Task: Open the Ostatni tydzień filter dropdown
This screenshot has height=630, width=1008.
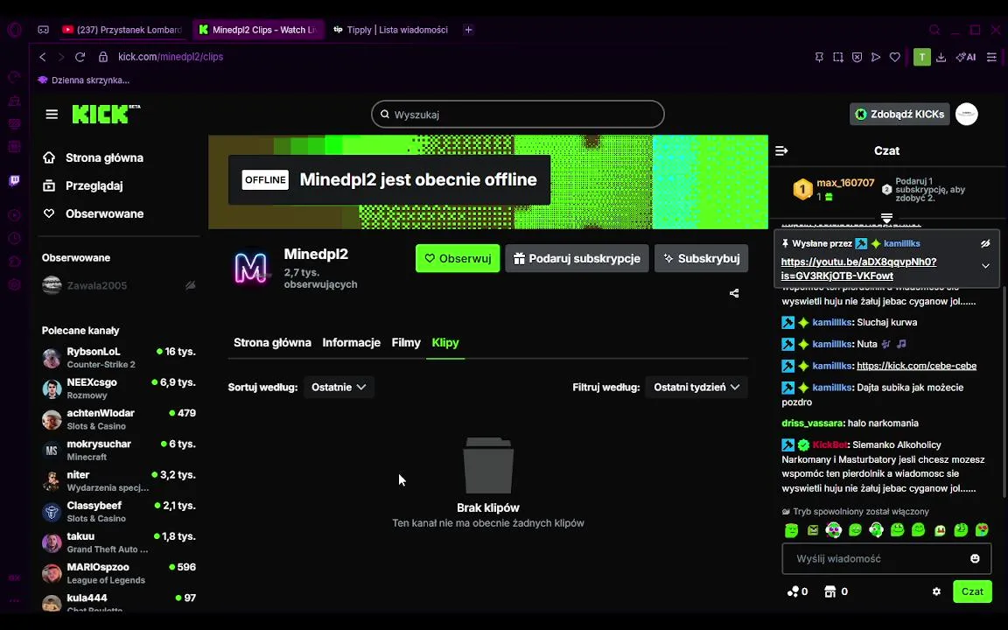Action: 696,387
